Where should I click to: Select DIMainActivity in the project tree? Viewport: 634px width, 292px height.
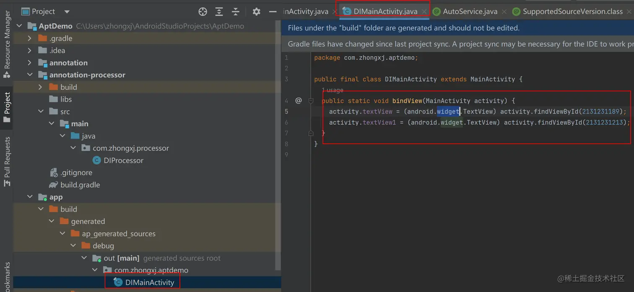150,282
